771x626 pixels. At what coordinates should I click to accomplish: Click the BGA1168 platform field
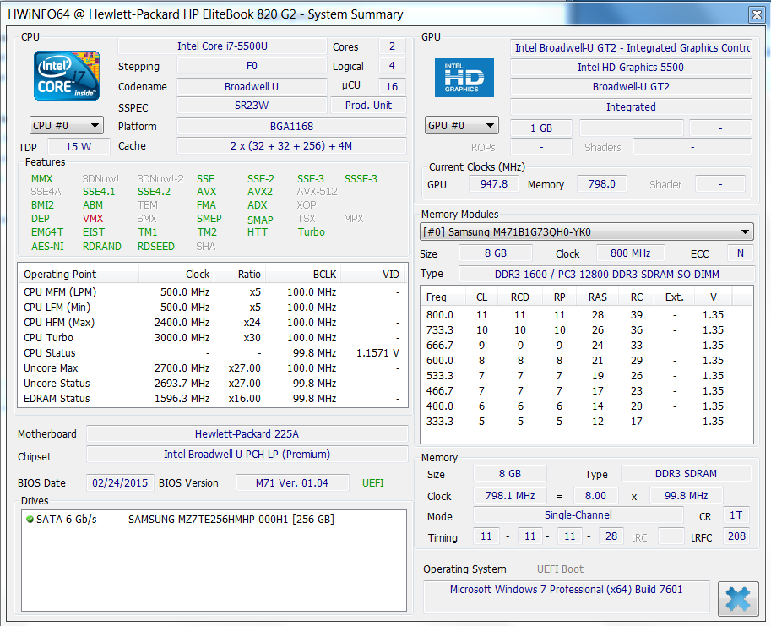(x=291, y=127)
